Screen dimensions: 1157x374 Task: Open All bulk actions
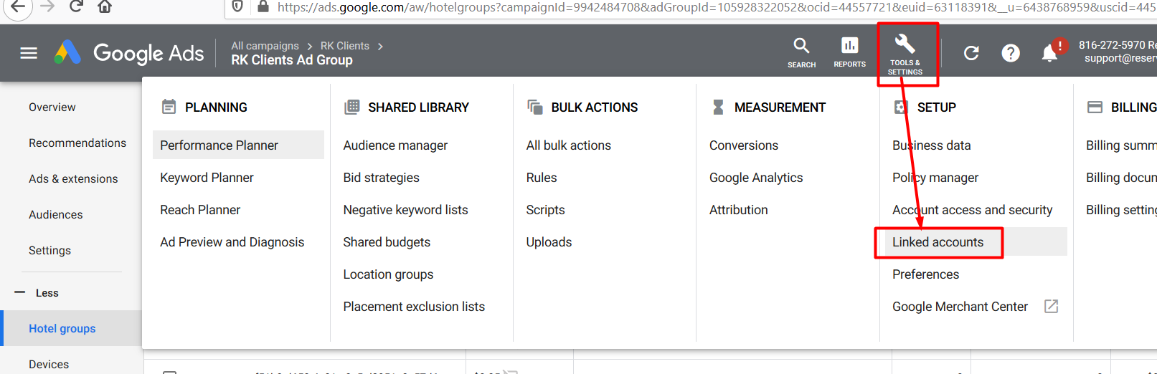point(568,145)
